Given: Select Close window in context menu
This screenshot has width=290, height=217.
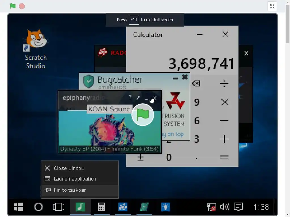Looking at the screenshot, I should tap(80, 168).
